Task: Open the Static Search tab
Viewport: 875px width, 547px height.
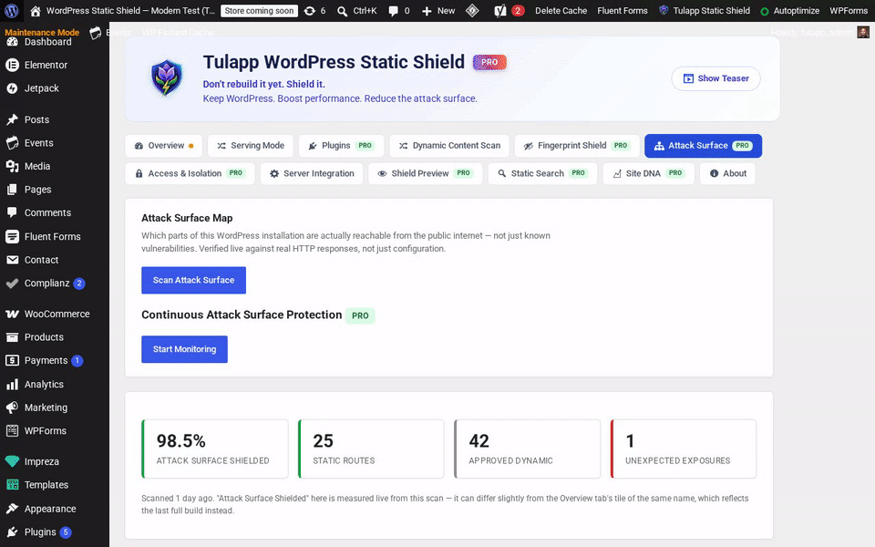Action: tap(542, 173)
